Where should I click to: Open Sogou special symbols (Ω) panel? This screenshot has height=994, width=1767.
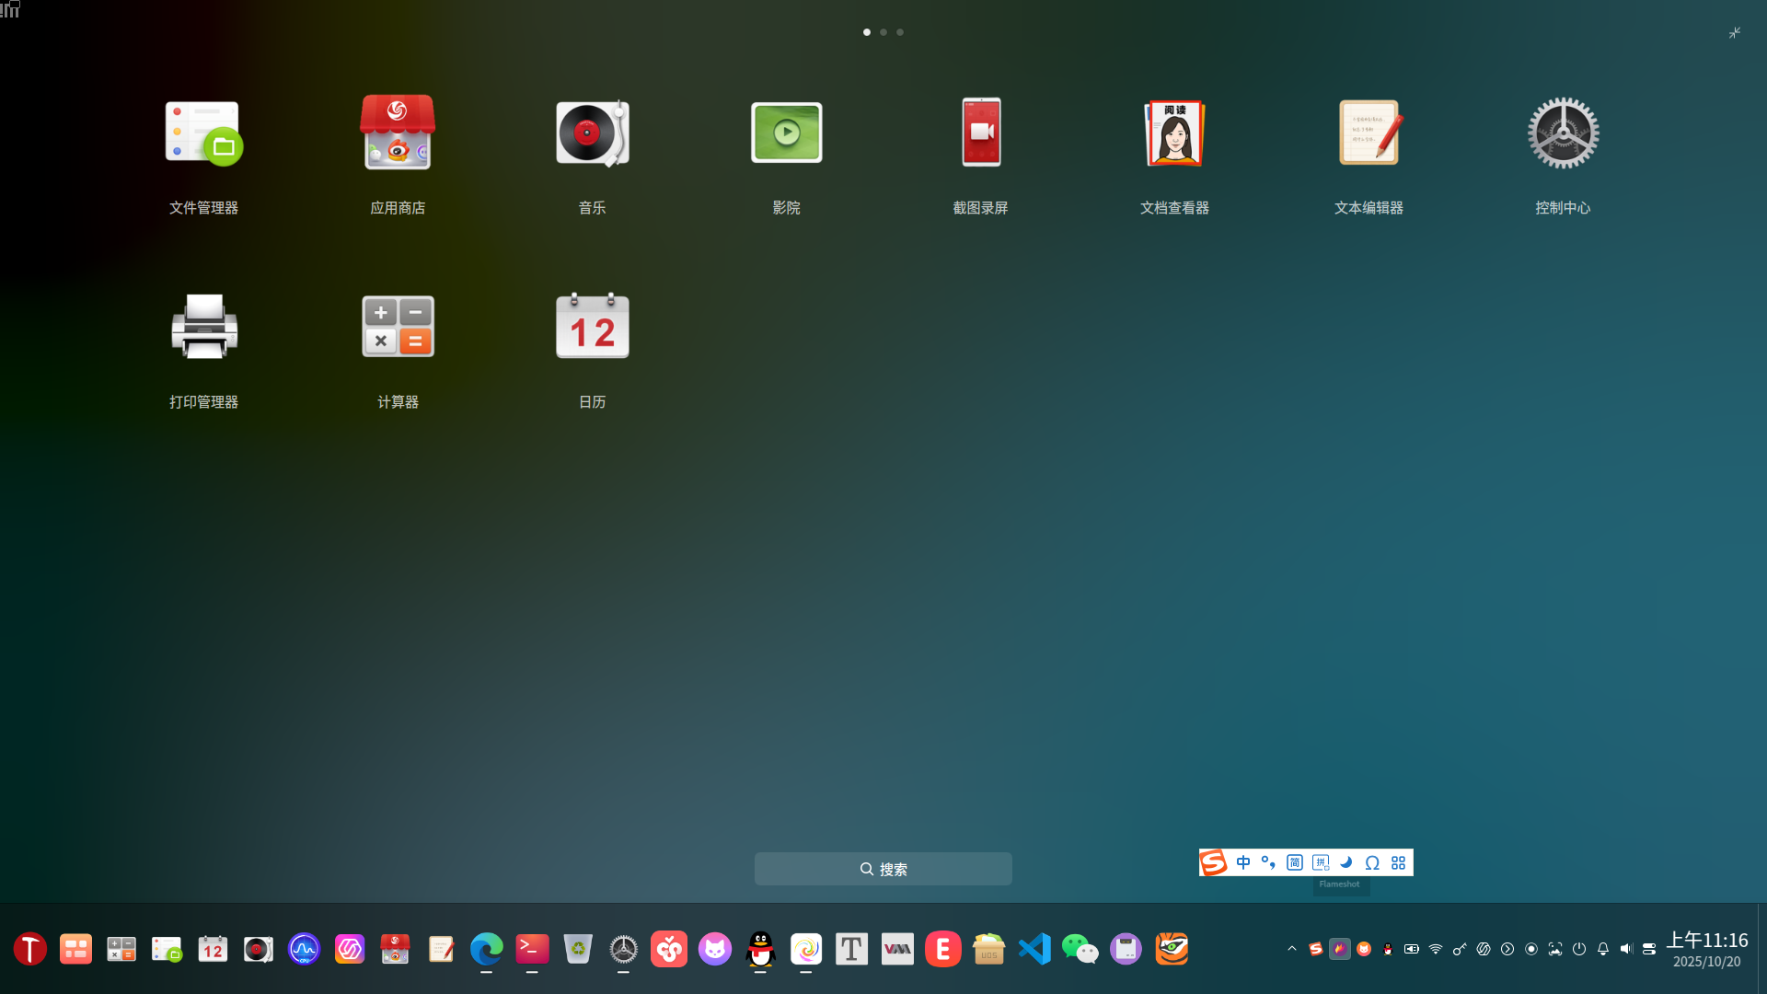click(x=1372, y=862)
